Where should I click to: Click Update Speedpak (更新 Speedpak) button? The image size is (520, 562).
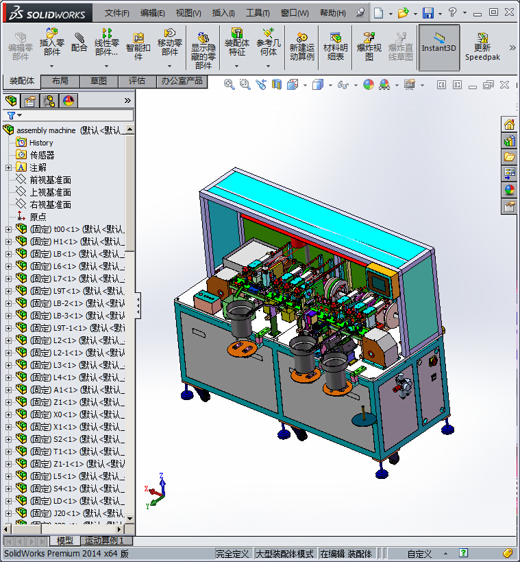pyautogui.click(x=482, y=46)
